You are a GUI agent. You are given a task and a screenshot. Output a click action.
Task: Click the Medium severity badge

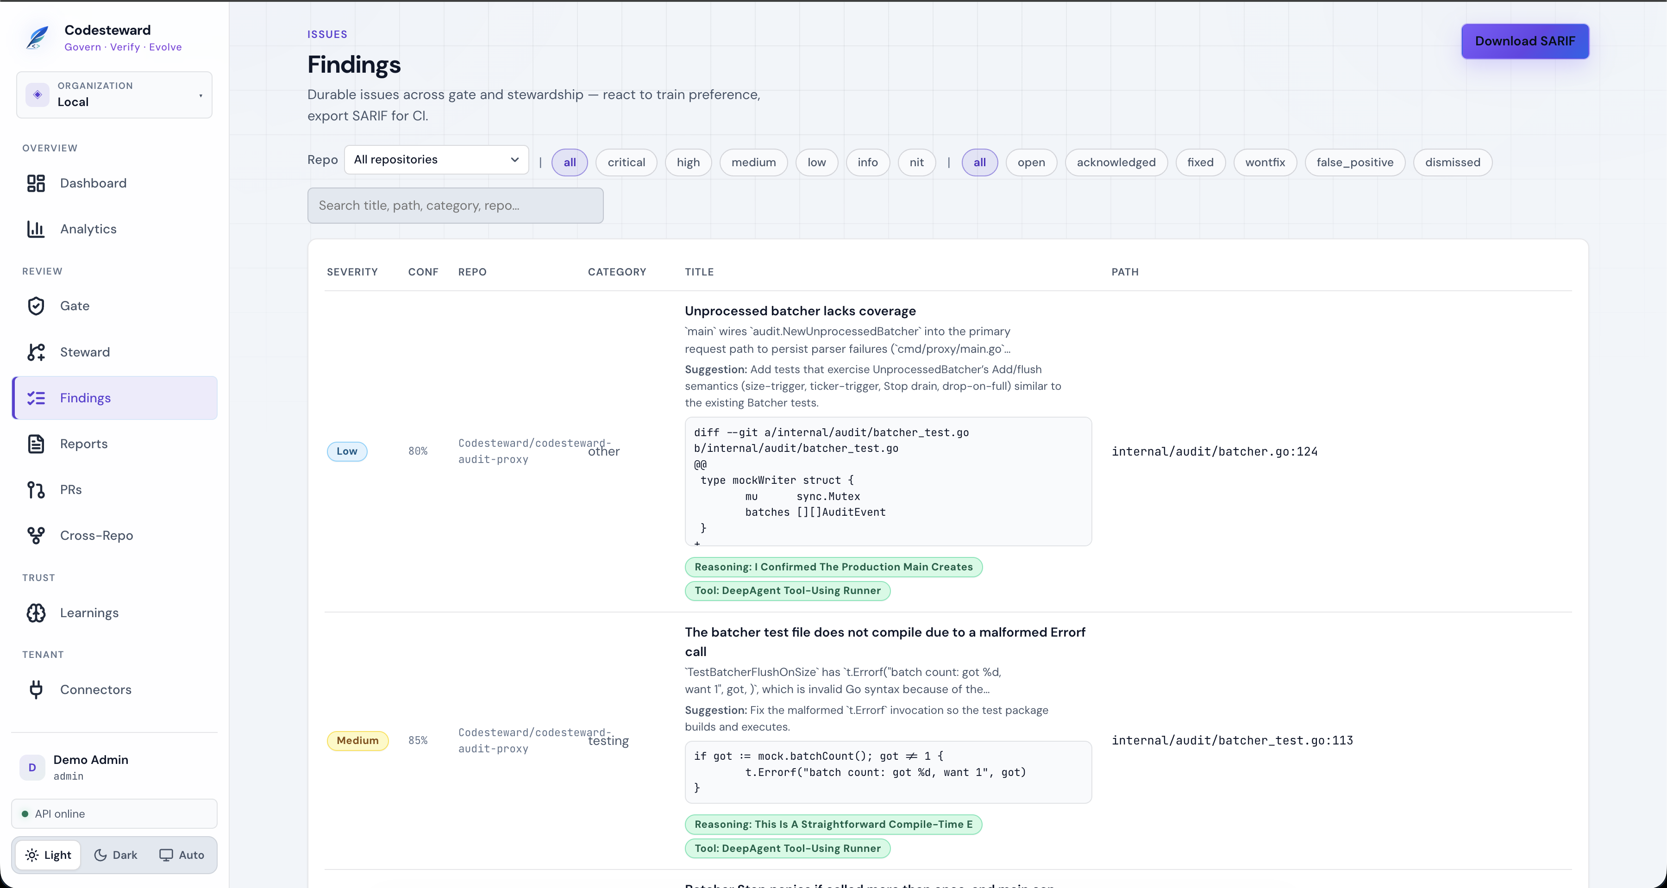357,740
